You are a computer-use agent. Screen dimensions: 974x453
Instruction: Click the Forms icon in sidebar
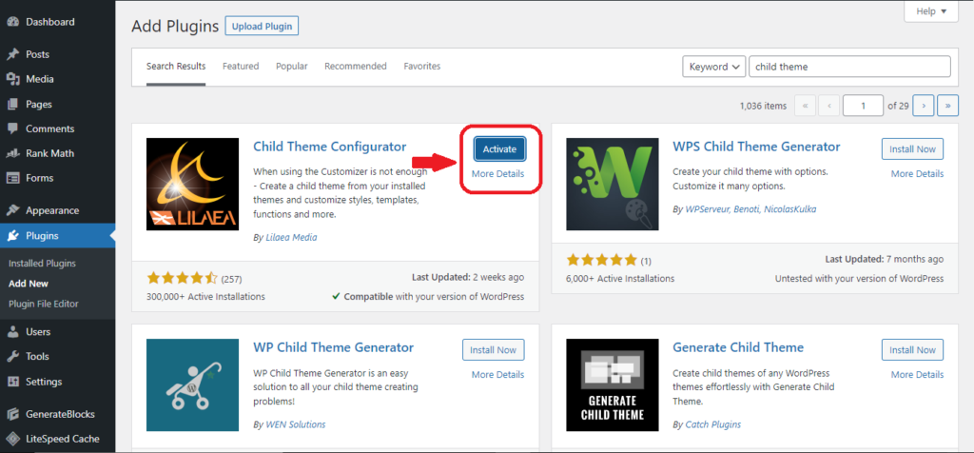click(11, 178)
